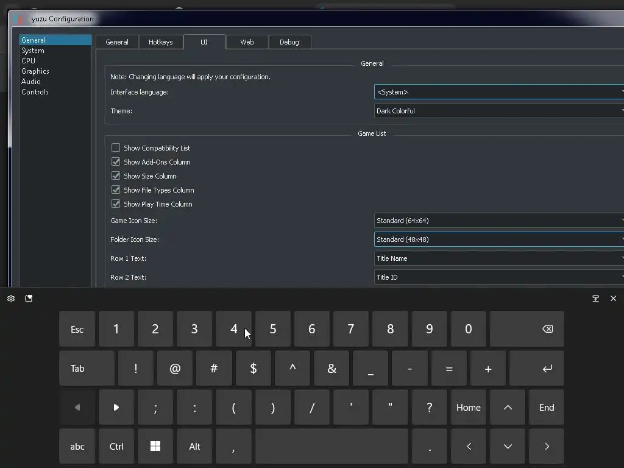Tap the Ctrl key

116,446
